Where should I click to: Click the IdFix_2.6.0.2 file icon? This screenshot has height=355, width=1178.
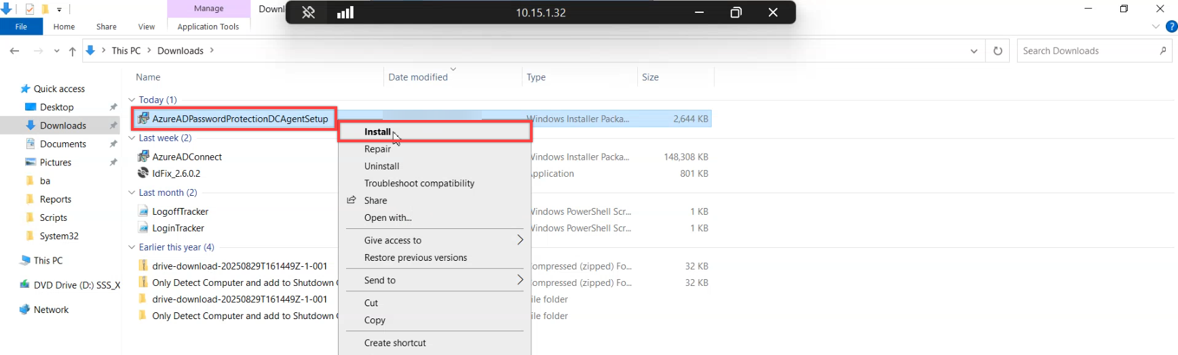coord(143,173)
